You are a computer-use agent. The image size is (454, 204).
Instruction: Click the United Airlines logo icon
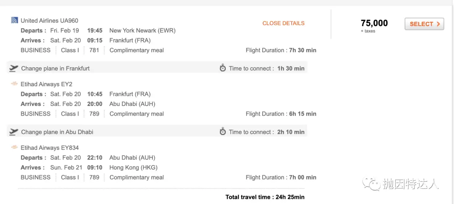point(14,20)
